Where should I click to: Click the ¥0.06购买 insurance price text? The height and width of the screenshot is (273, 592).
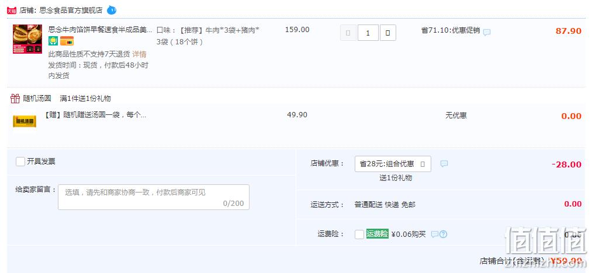point(408,234)
